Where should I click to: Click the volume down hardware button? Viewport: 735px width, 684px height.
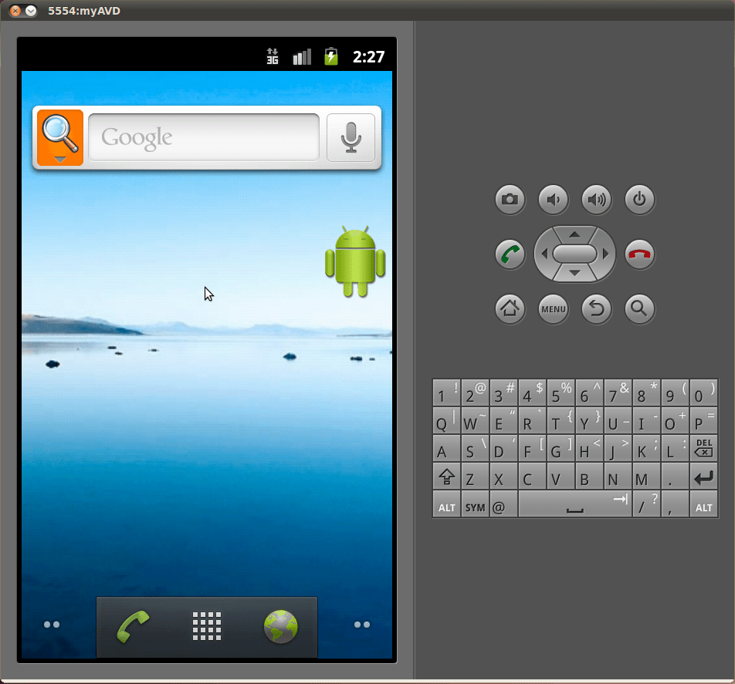point(553,200)
